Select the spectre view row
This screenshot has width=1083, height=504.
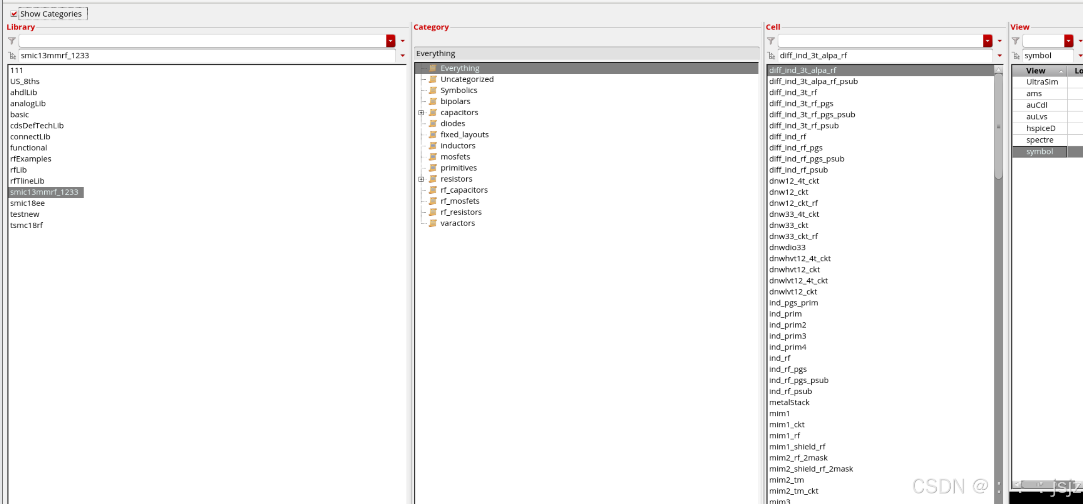(x=1039, y=140)
